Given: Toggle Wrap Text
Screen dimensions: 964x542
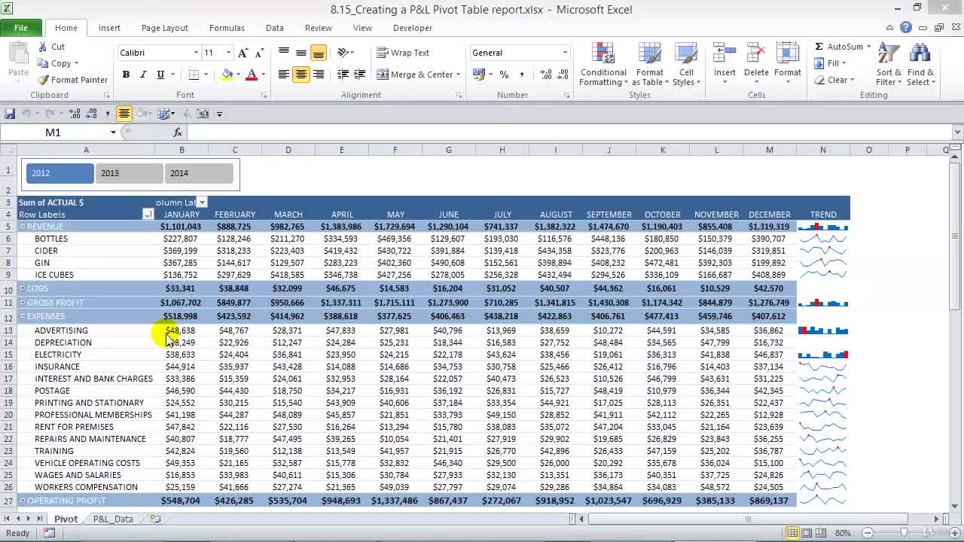Looking at the screenshot, I should click(403, 53).
